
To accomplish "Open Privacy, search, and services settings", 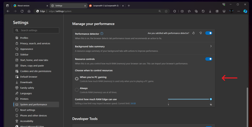I will 35,43.
